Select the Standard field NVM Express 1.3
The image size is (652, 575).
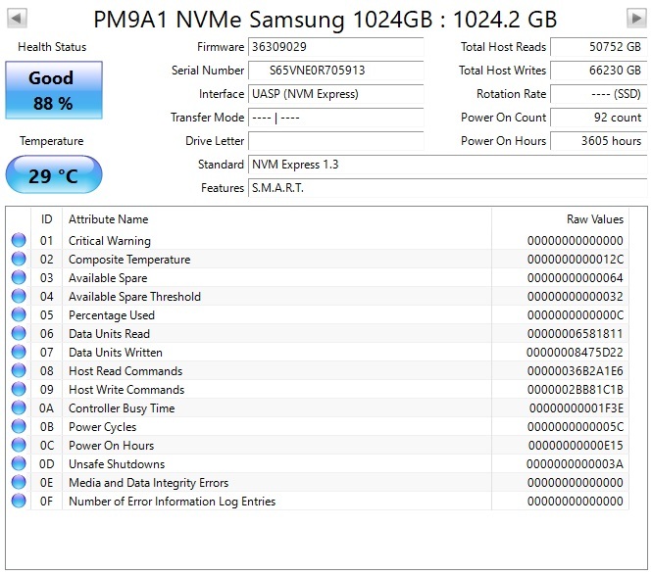pos(447,165)
